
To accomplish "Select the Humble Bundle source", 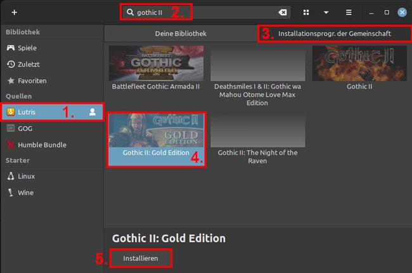I will click(52, 144).
